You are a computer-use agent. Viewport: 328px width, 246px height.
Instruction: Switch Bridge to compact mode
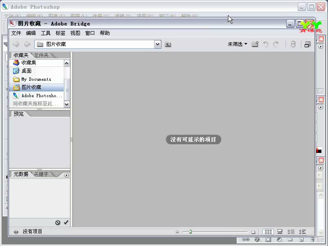pyautogui.click(x=307, y=44)
